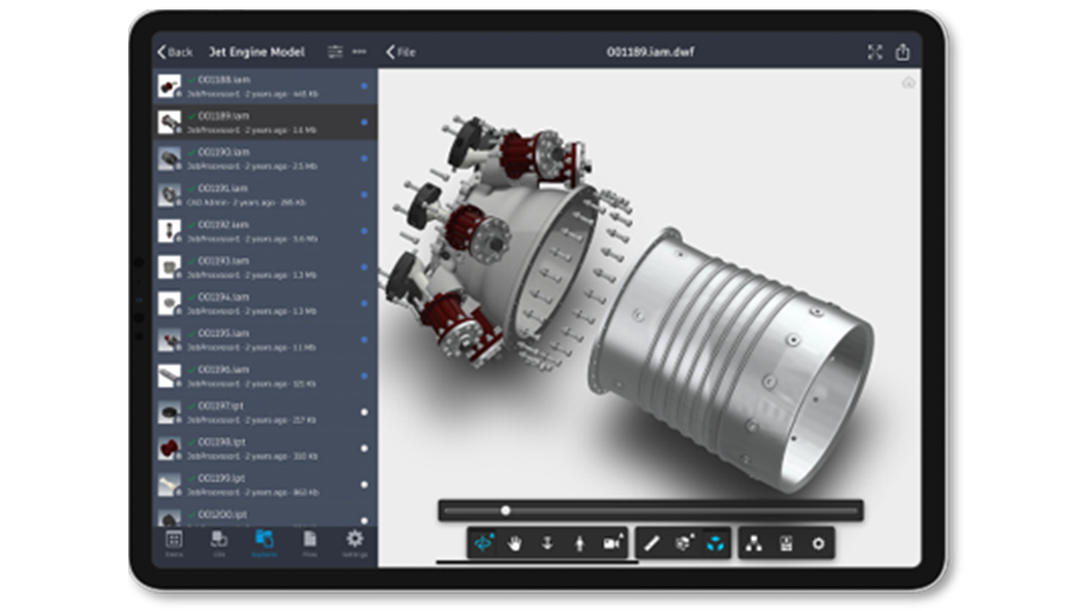Activate the Zoom arrow tool

click(547, 544)
